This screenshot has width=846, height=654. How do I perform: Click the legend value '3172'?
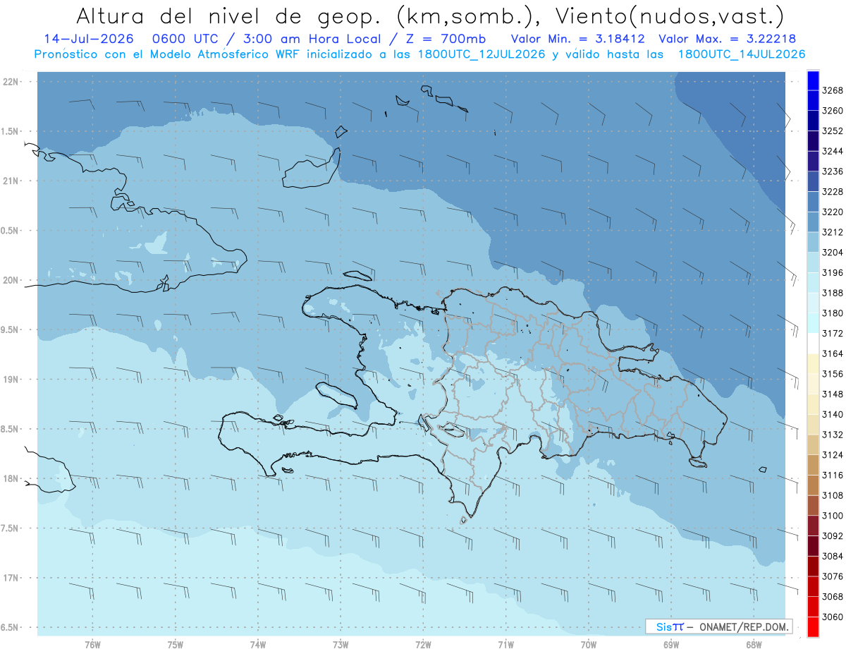(x=832, y=333)
